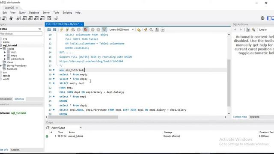Get manual context help for caret position

pos(248,30)
